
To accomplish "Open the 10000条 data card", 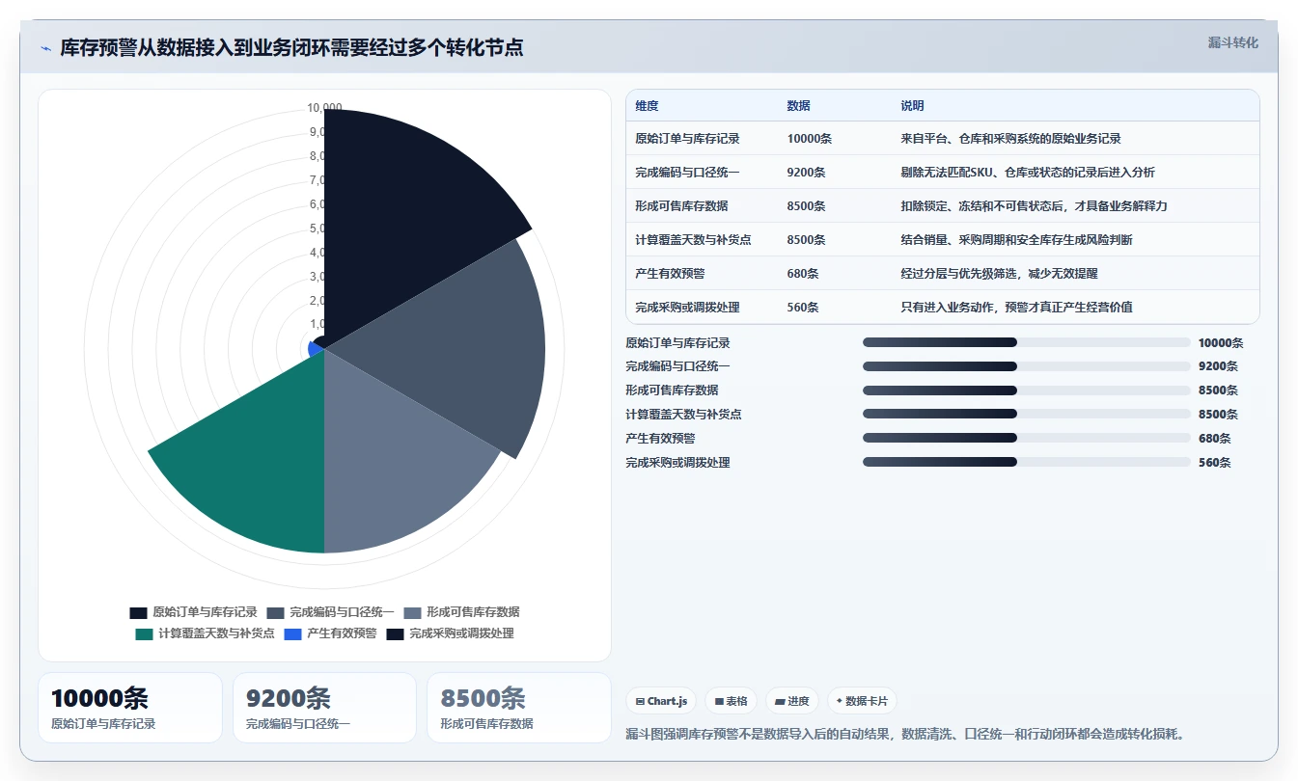I will point(130,708).
